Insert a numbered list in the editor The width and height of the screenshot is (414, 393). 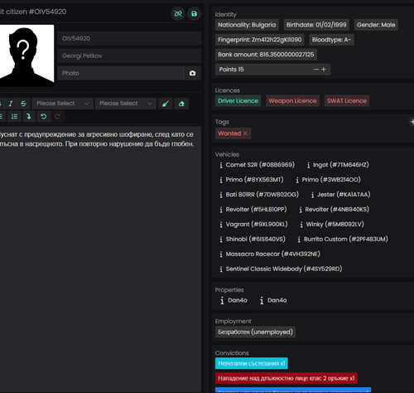14,116
